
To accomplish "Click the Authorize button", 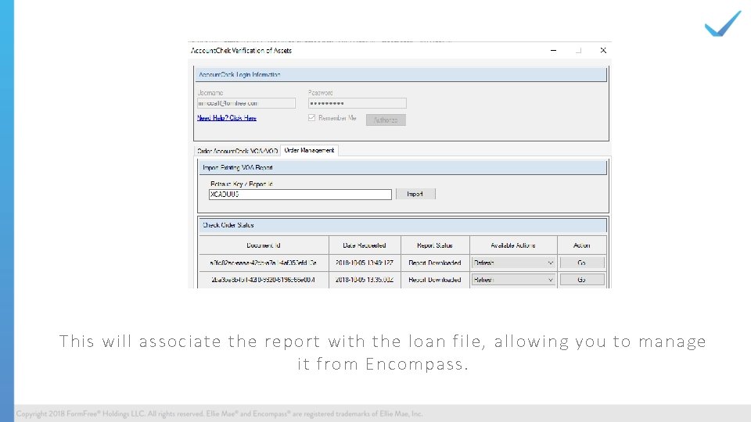I will point(386,120).
